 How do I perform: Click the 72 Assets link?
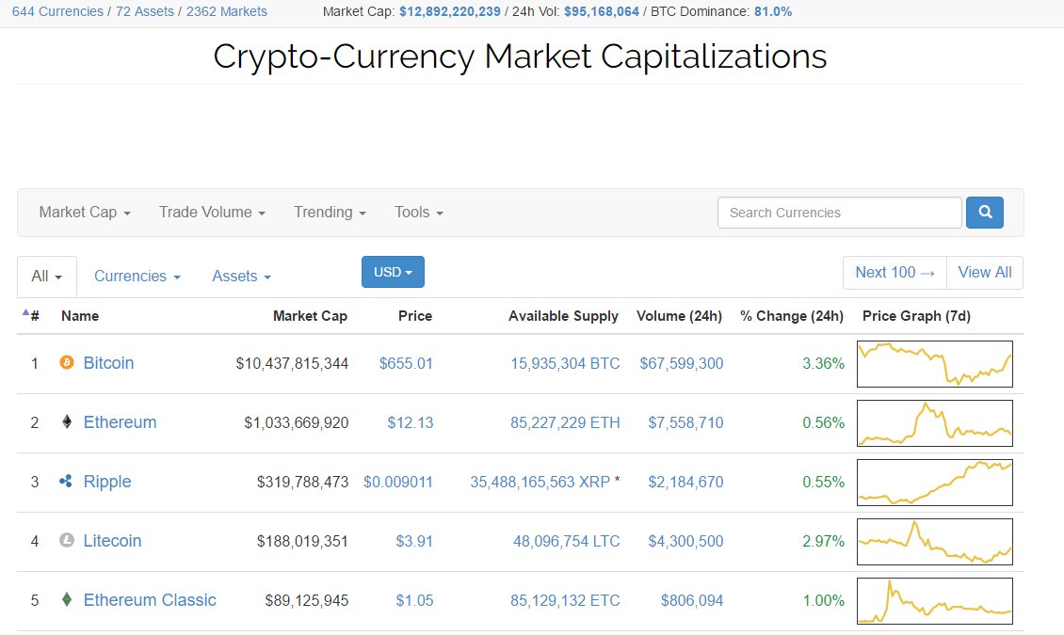145,11
